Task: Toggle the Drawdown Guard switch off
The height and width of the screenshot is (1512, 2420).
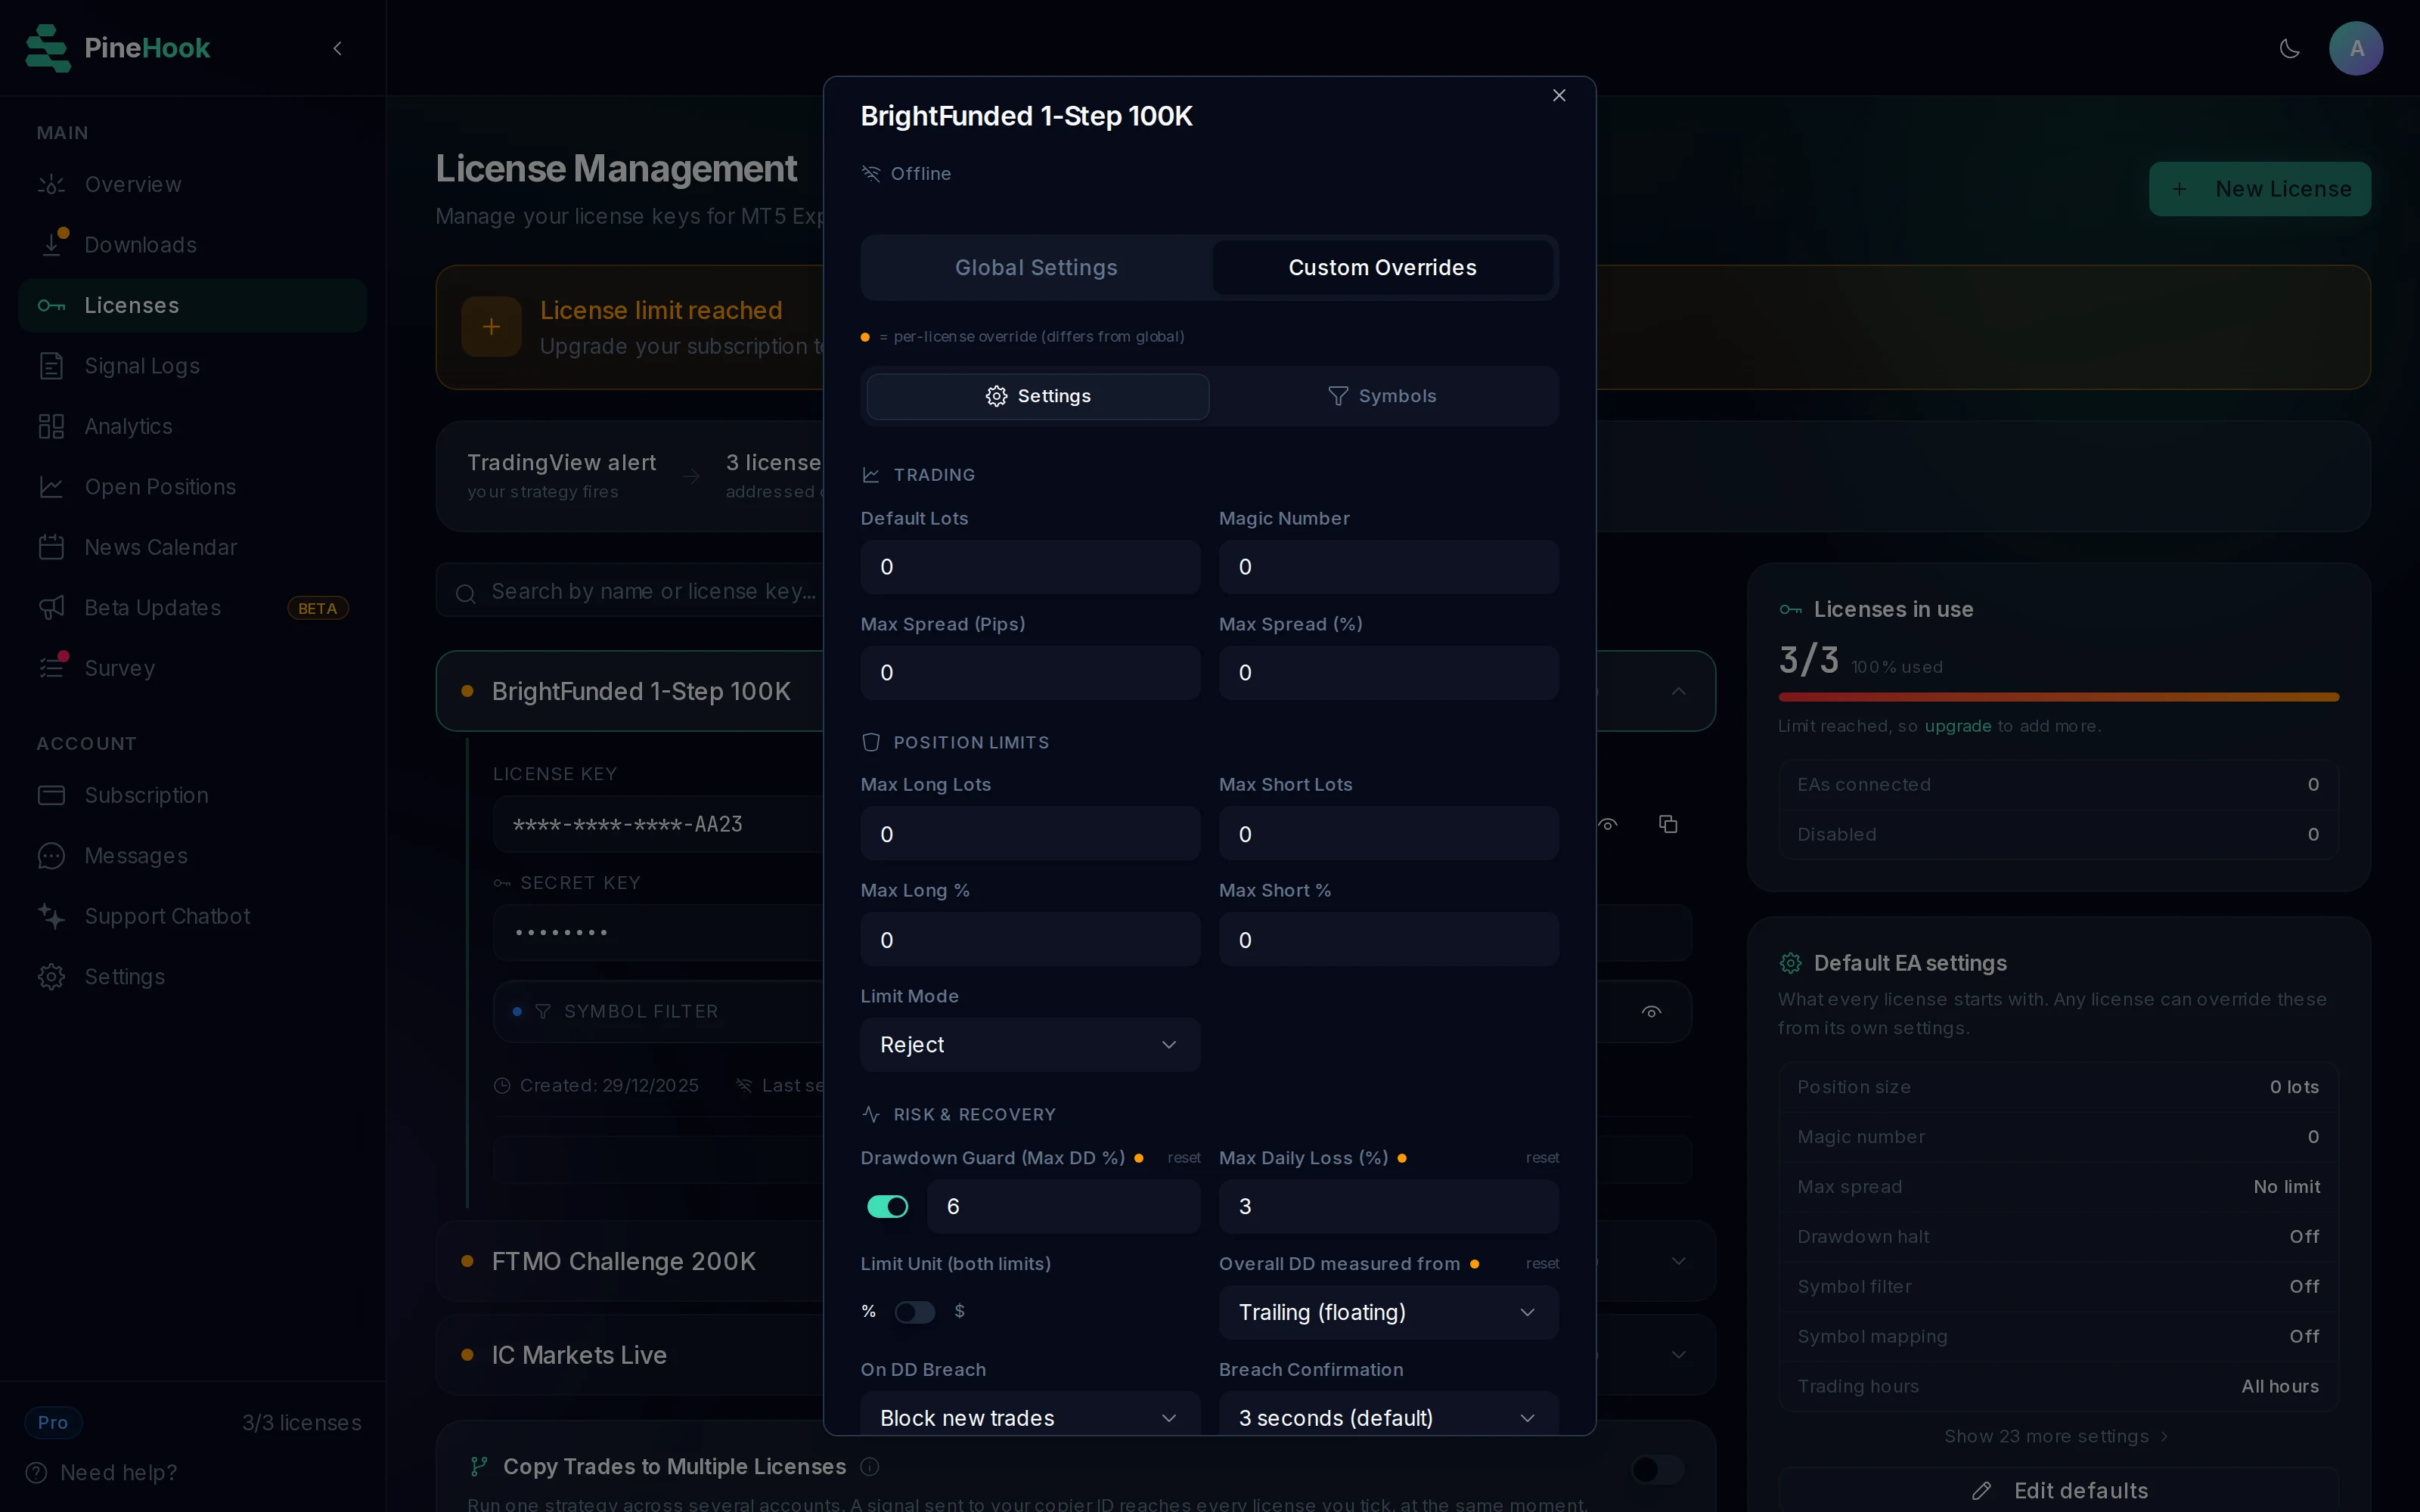Action: tap(887, 1207)
